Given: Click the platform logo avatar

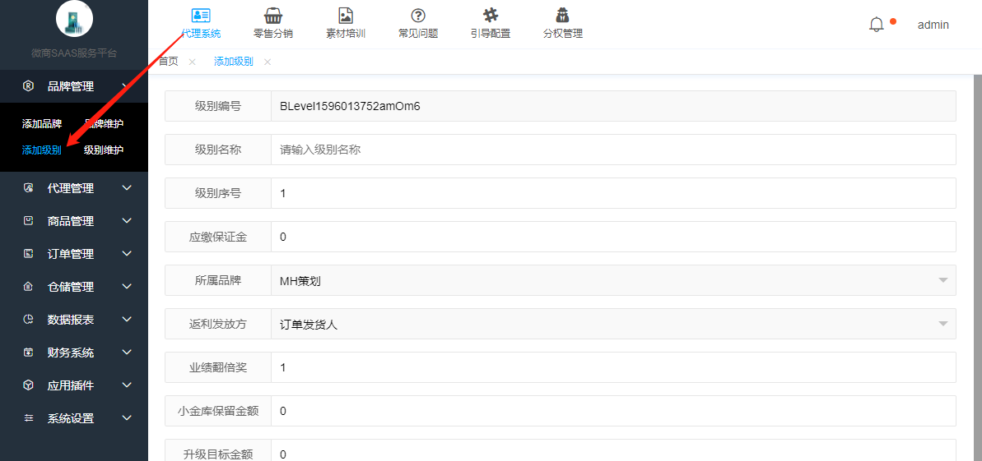Looking at the screenshot, I should click(74, 18).
